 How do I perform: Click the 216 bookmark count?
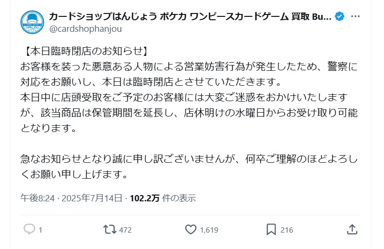pos(287,230)
